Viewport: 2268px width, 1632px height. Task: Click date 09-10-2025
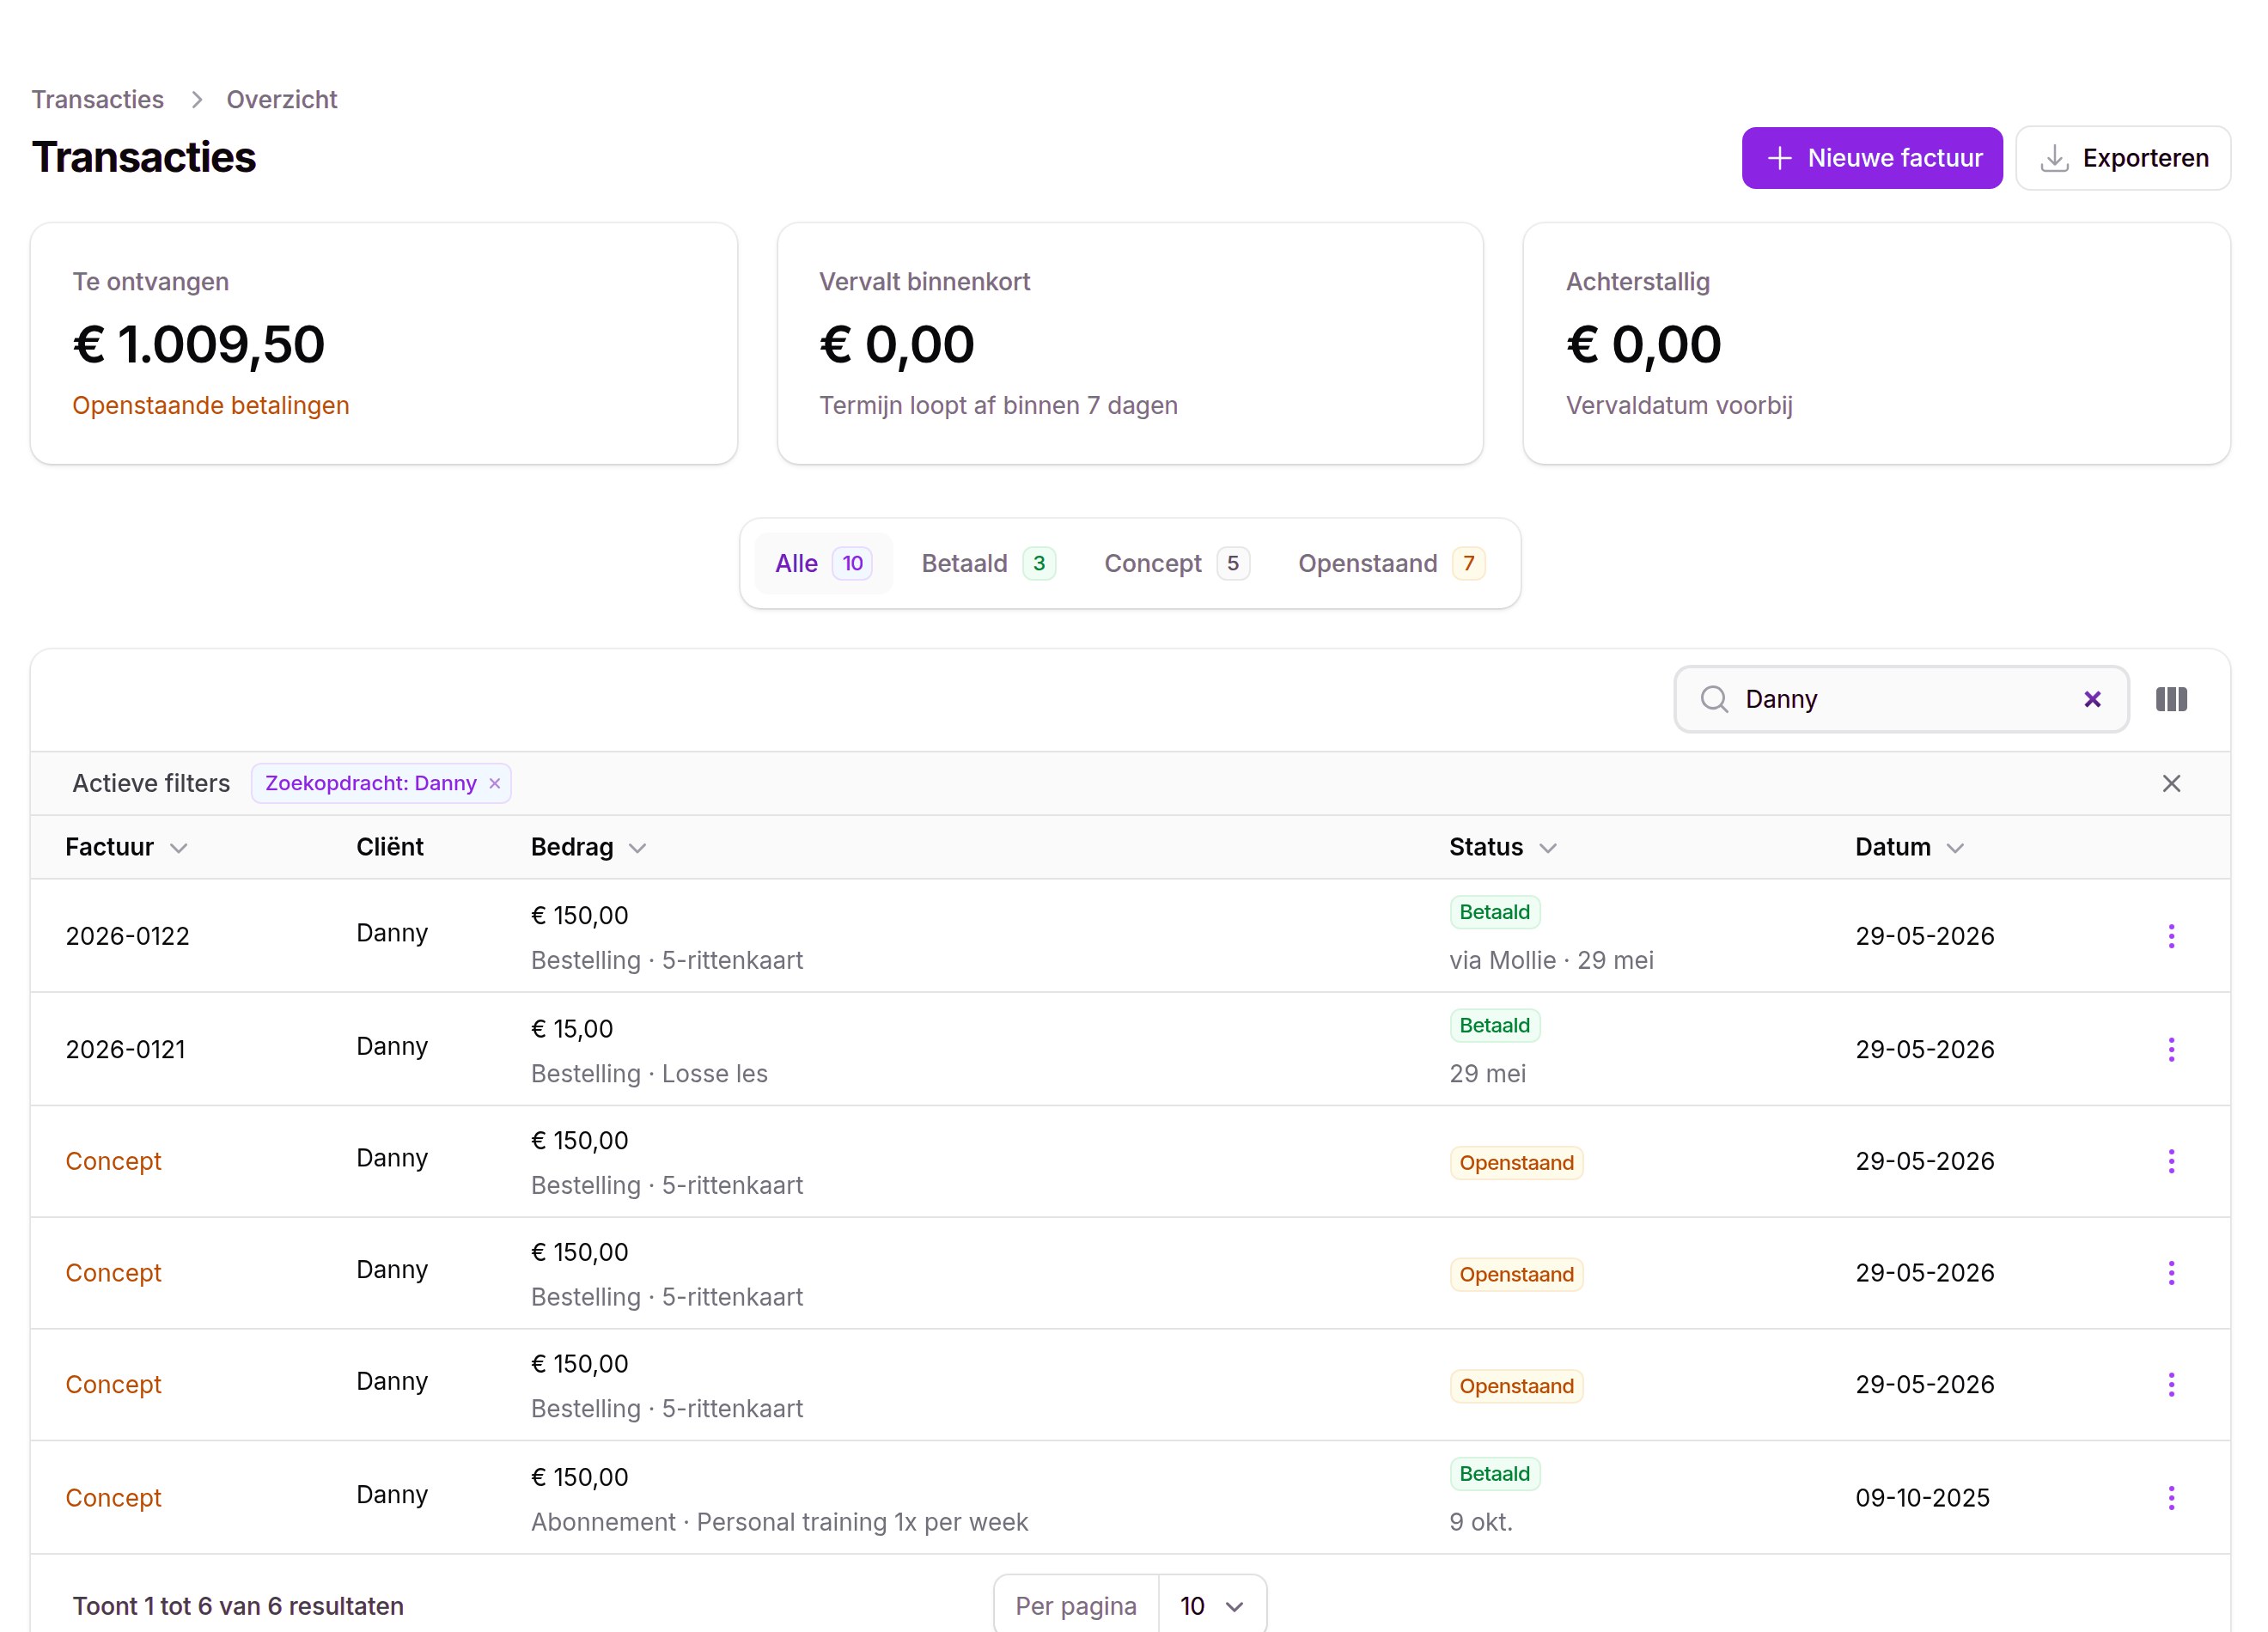[1922, 1497]
